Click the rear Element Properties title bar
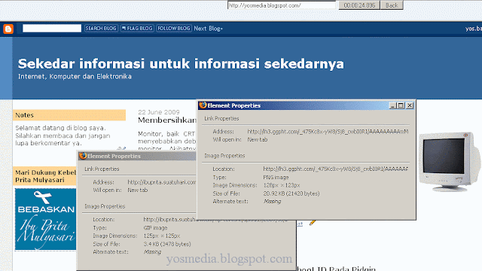The height and width of the screenshot is (271, 482). (137, 156)
